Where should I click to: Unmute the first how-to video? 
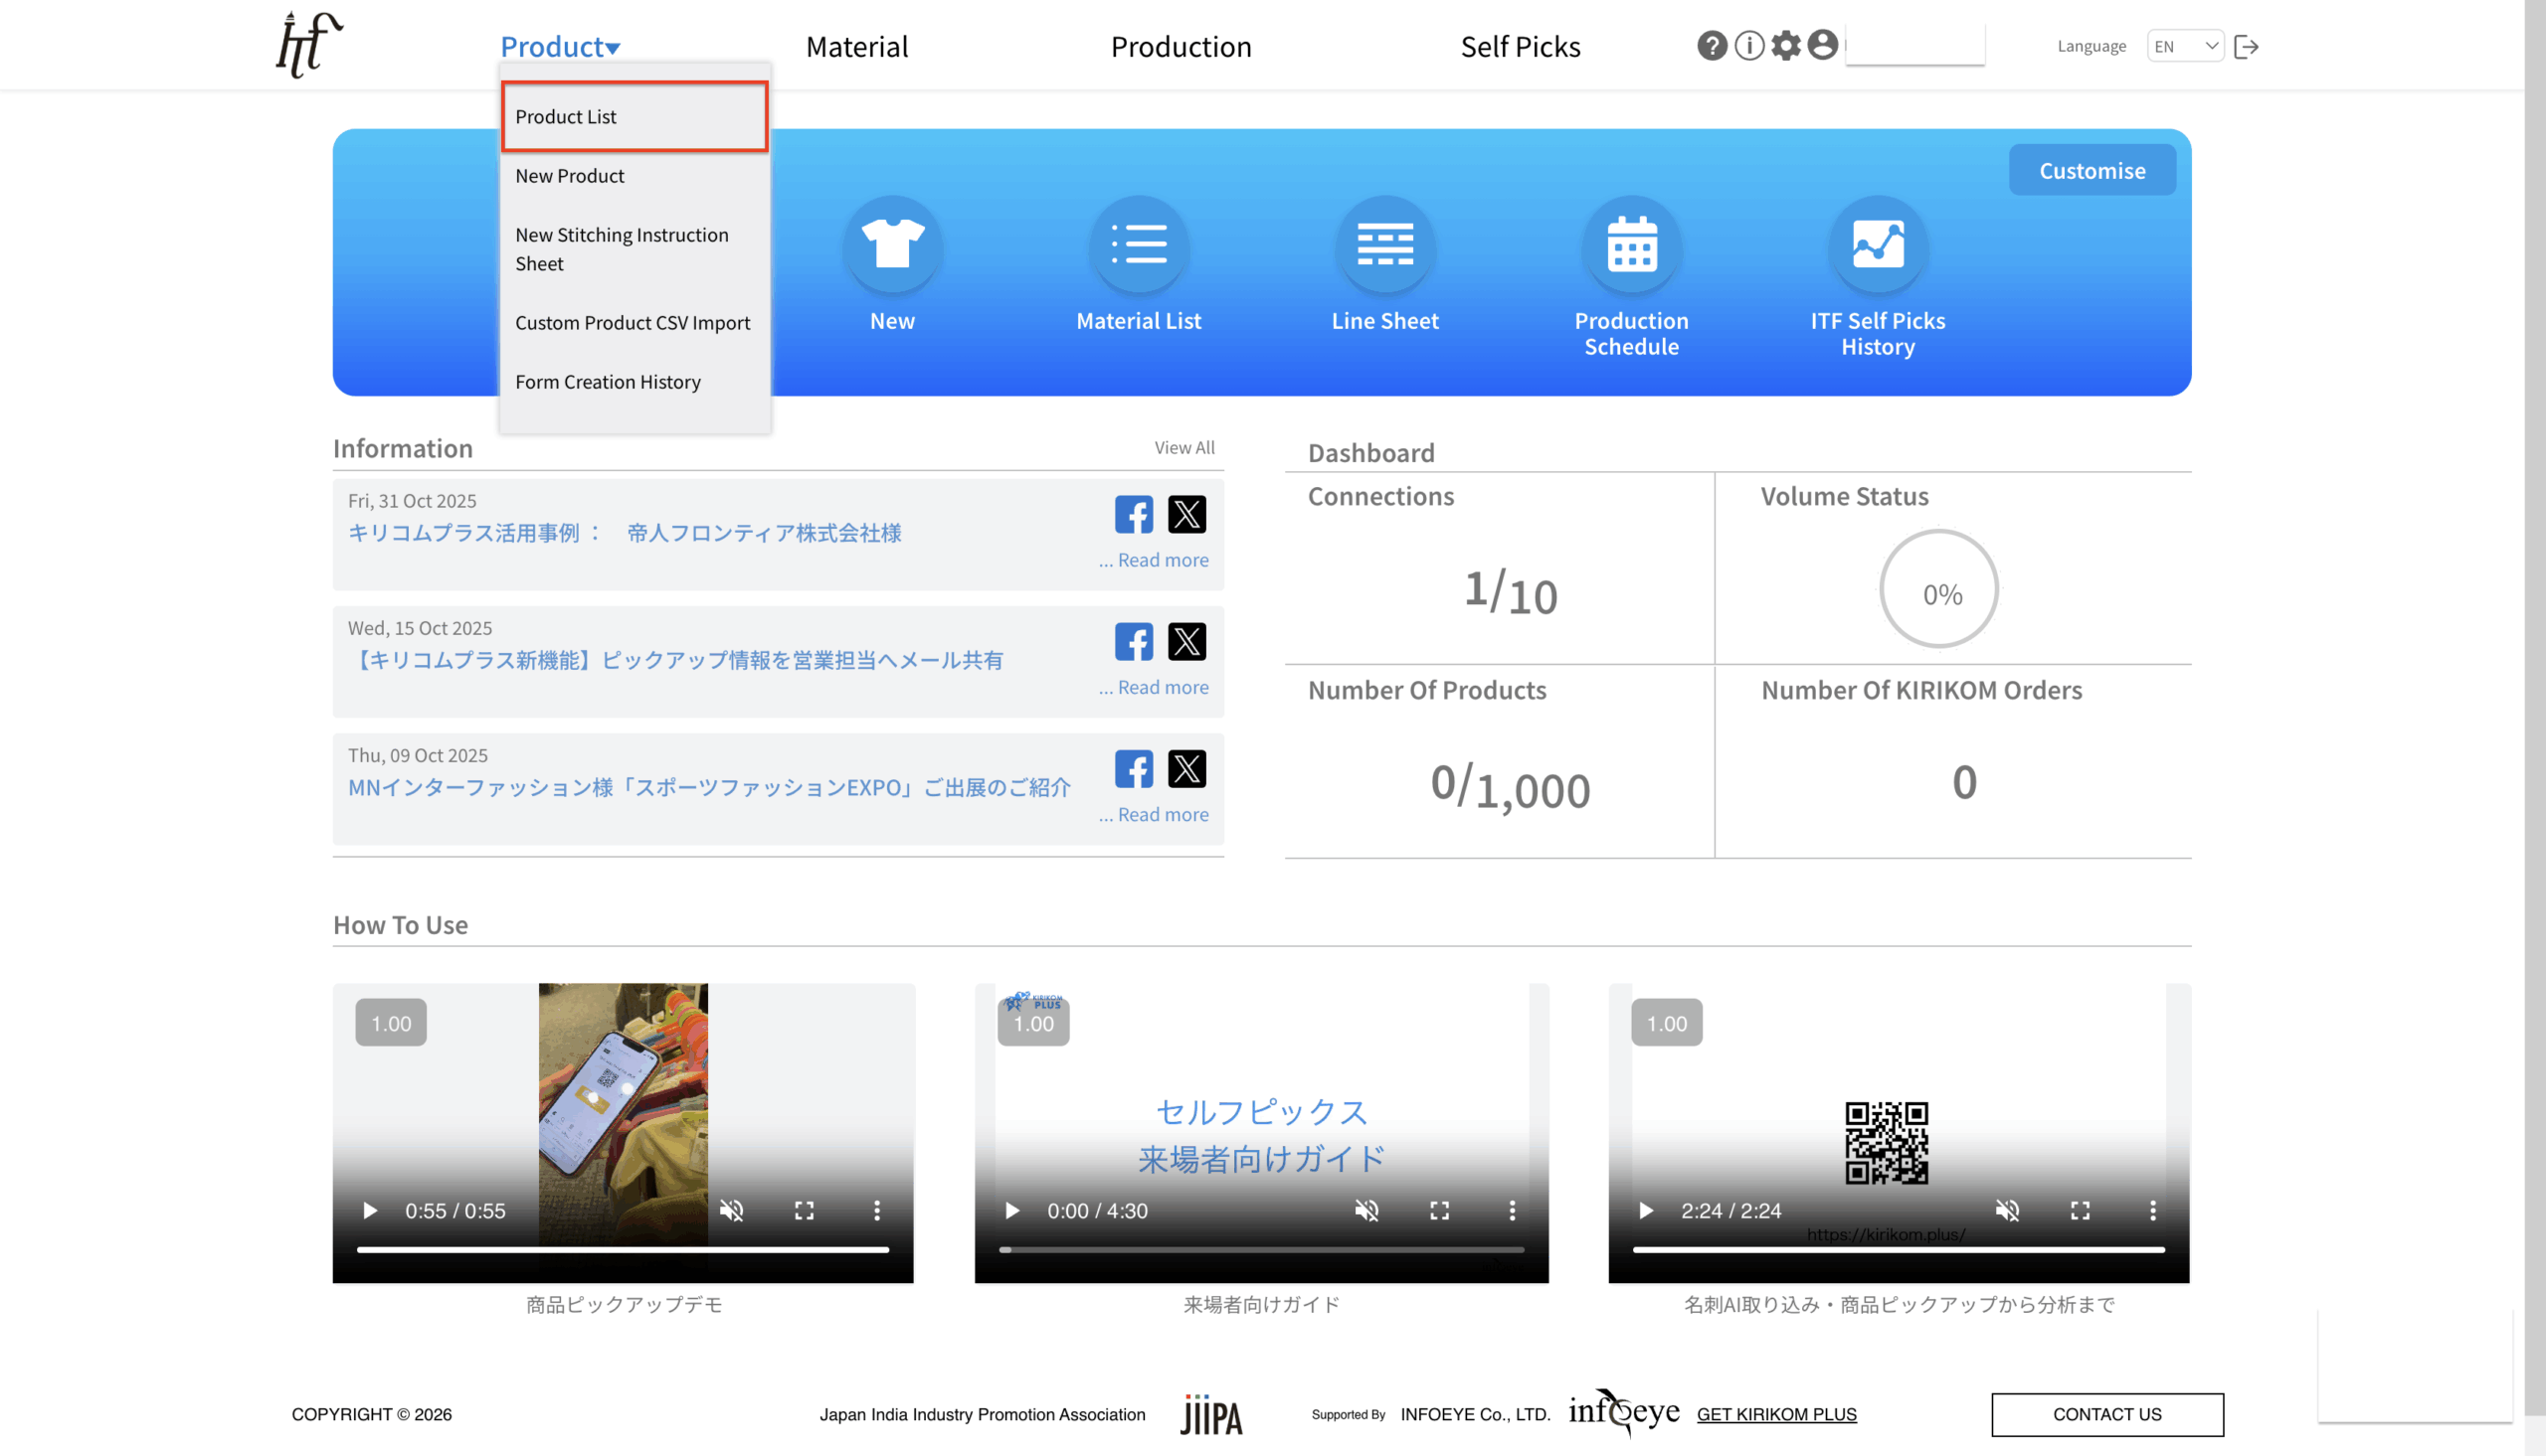pos(731,1211)
